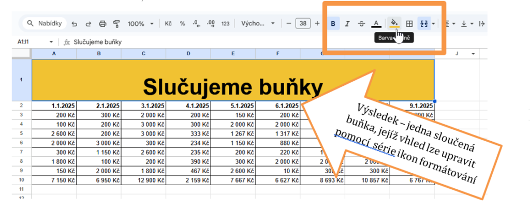Apply percent format to the selection

click(182, 24)
